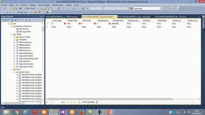This screenshot has height=115, width=205.
Task: Click the Refresh icon in Object Explorer toolbar
Action: (26, 20)
